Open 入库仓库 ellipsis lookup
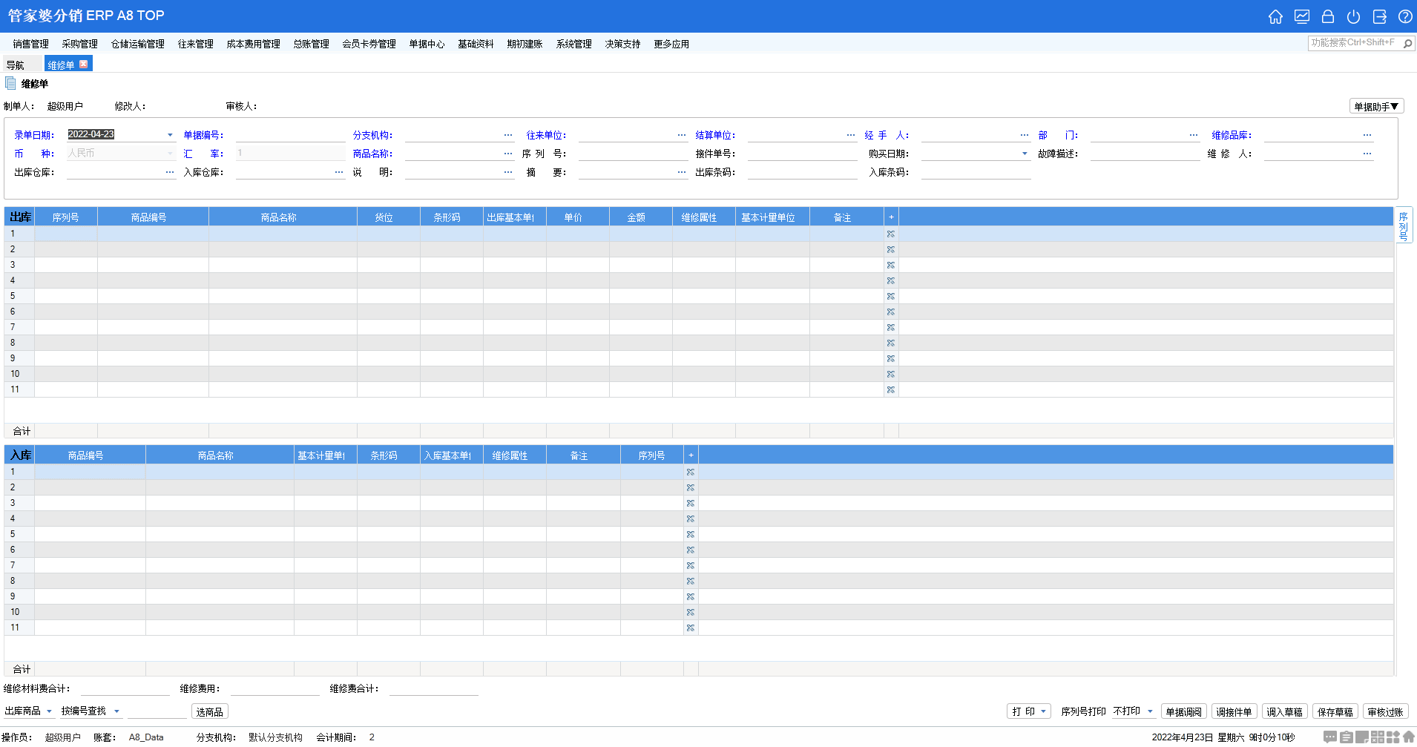Image resolution: width=1417 pixels, height=747 pixels. point(339,172)
